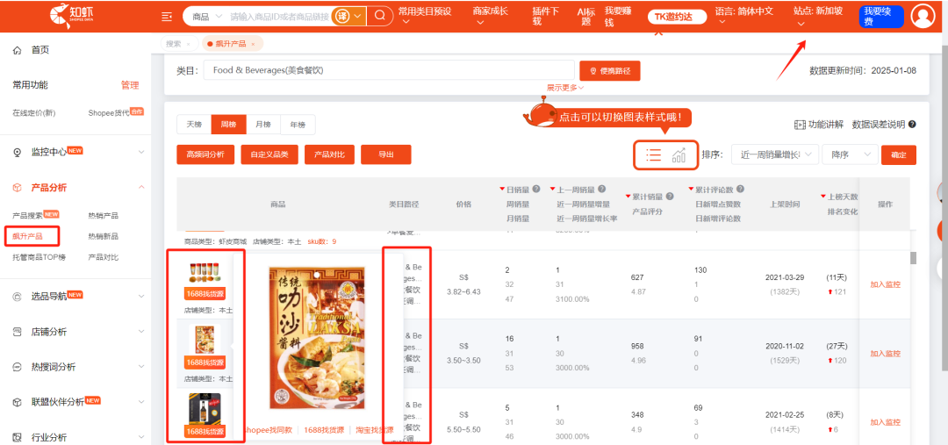
Task: Sort by 日销量 red arrow
Action: point(502,190)
